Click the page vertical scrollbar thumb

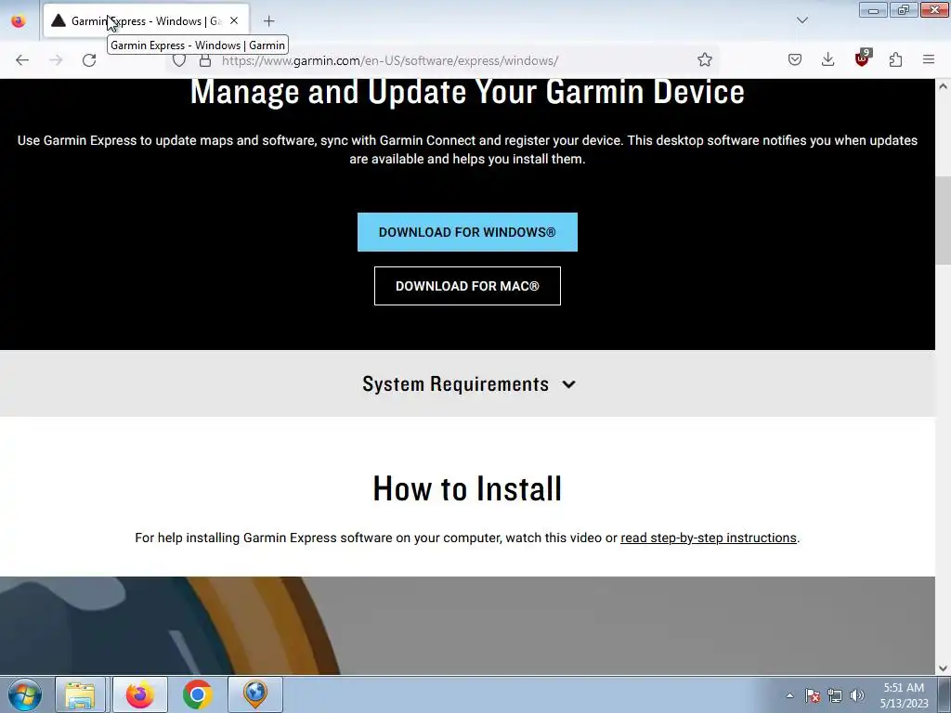pos(943,221)
